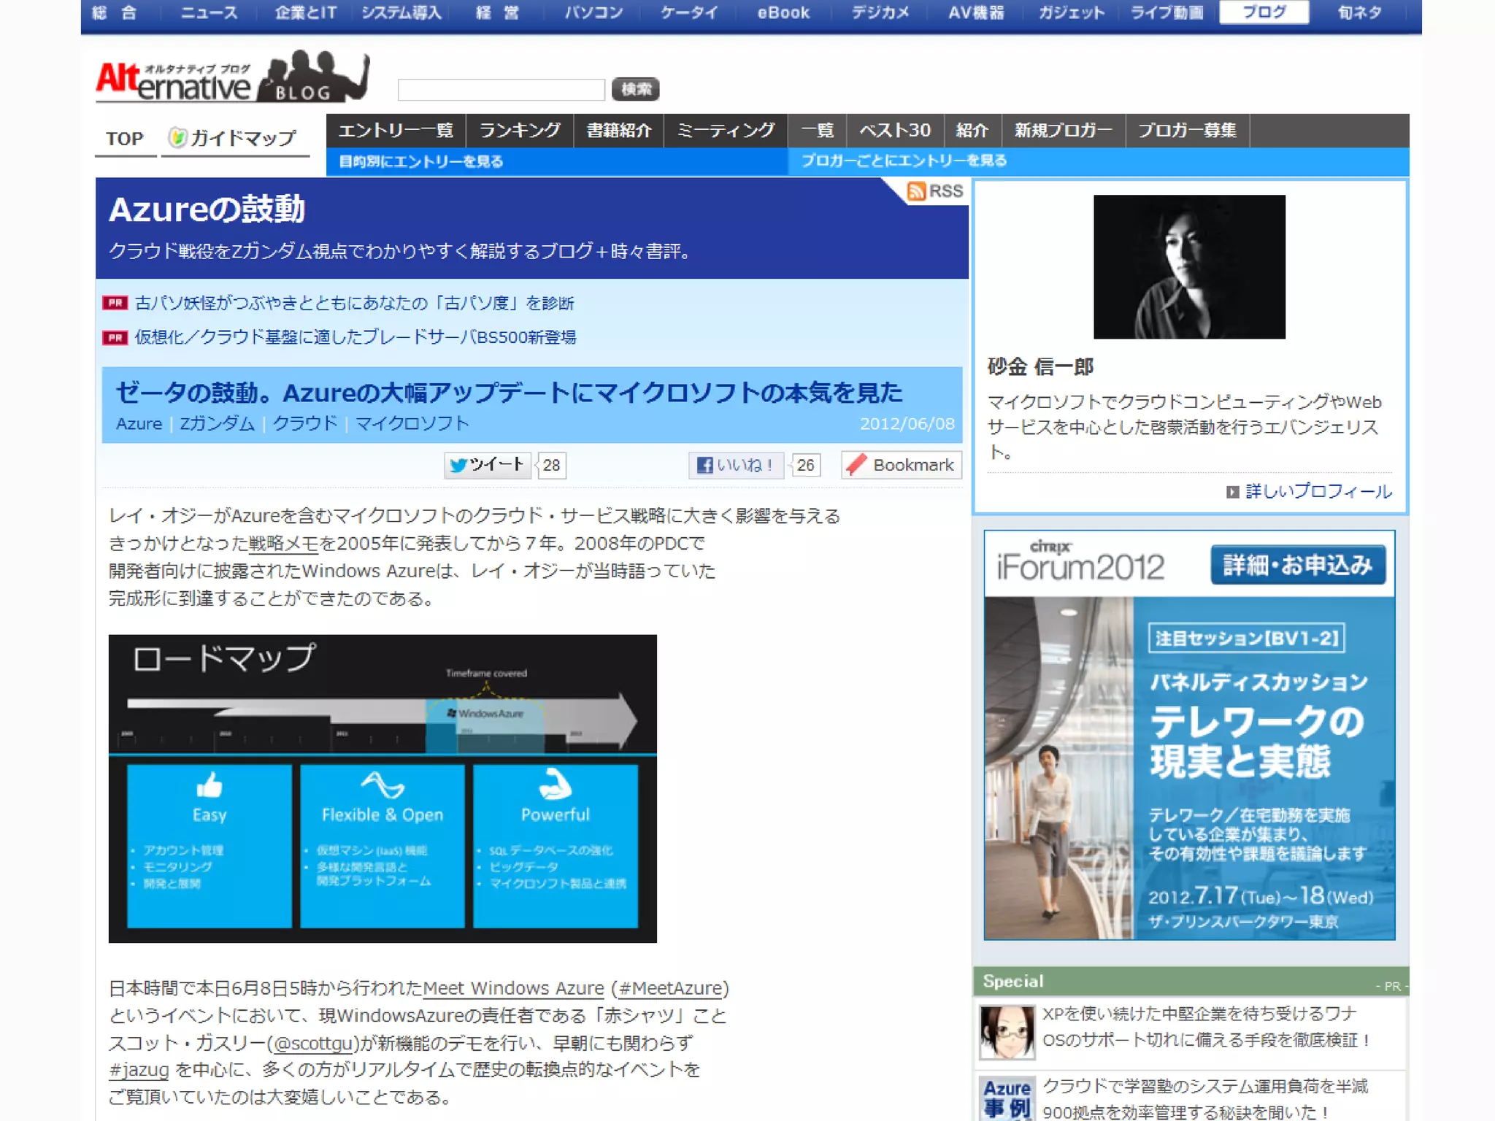Viewport: 1495px width, 1121px height.
Task: Click the Zガンダム tag link
Action: [217, 424]
